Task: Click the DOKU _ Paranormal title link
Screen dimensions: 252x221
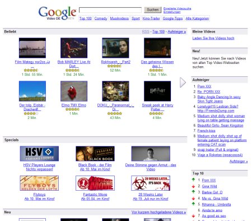Action: pos(115,107)
